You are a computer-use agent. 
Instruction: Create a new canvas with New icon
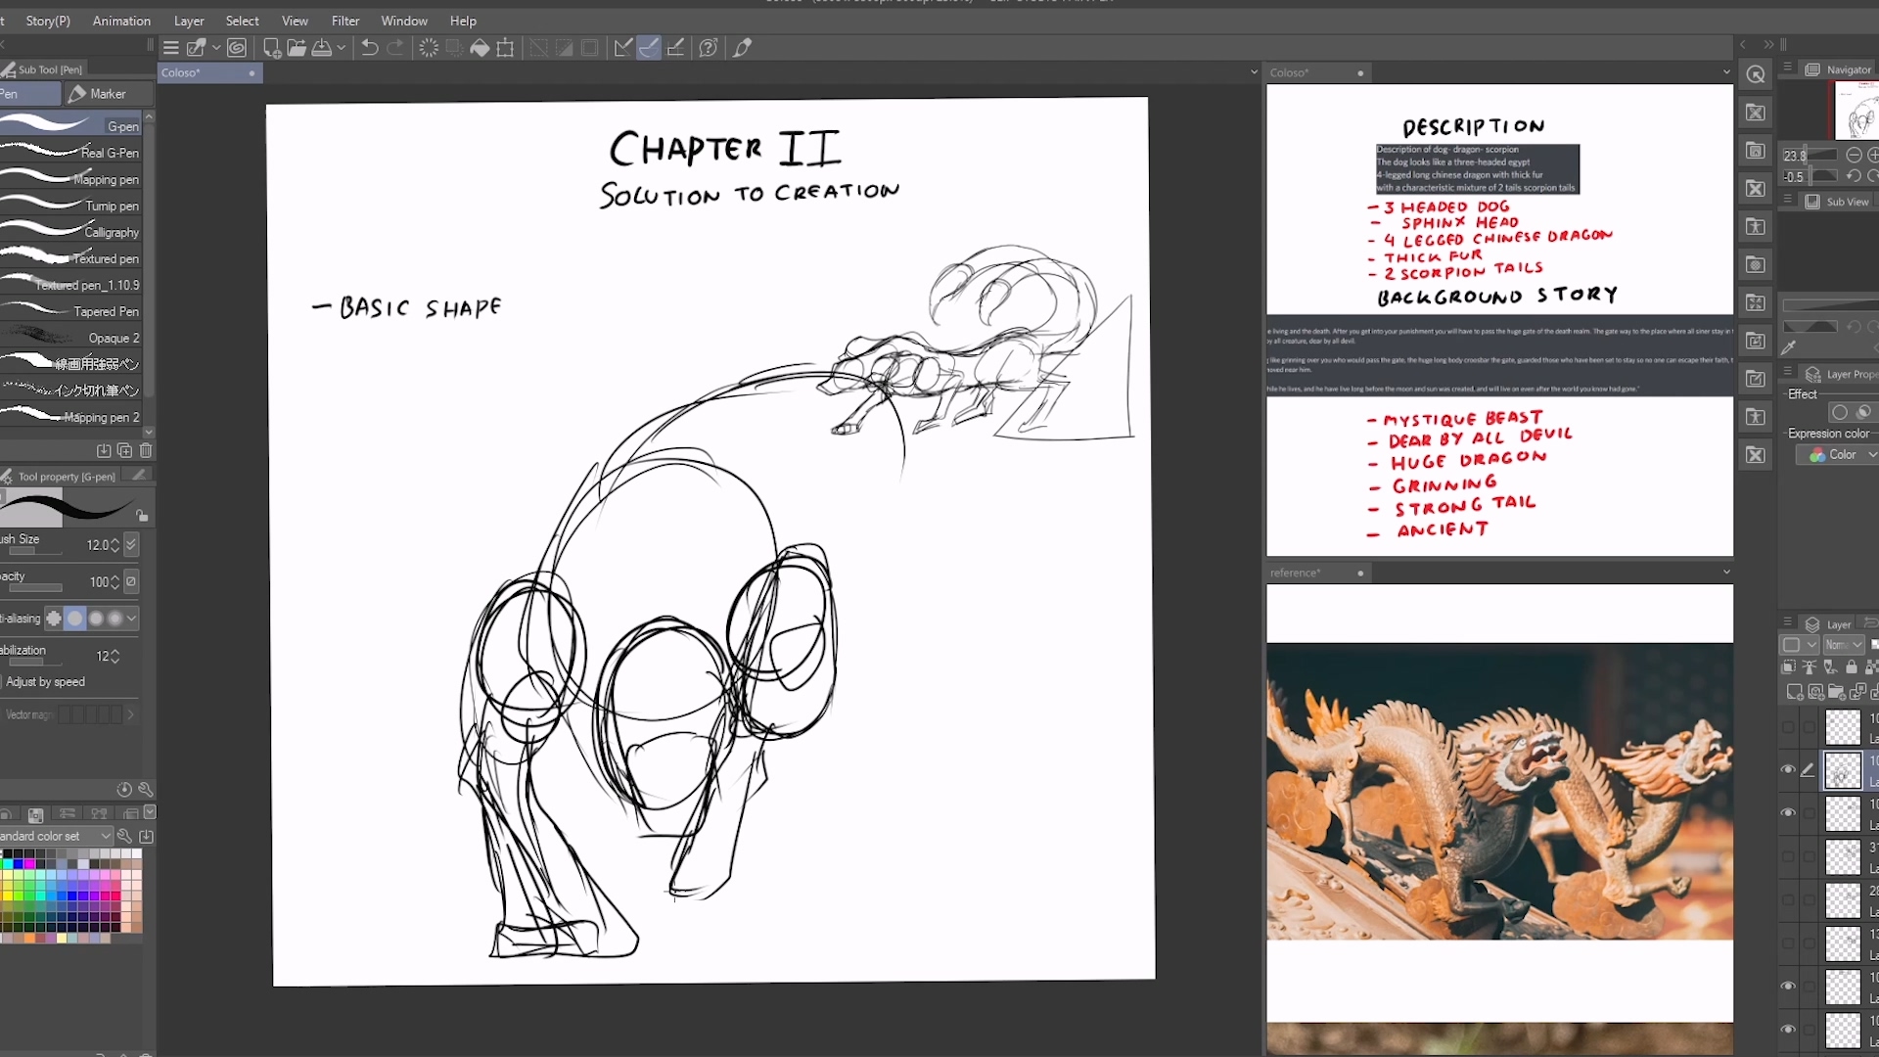coord(272,47)
